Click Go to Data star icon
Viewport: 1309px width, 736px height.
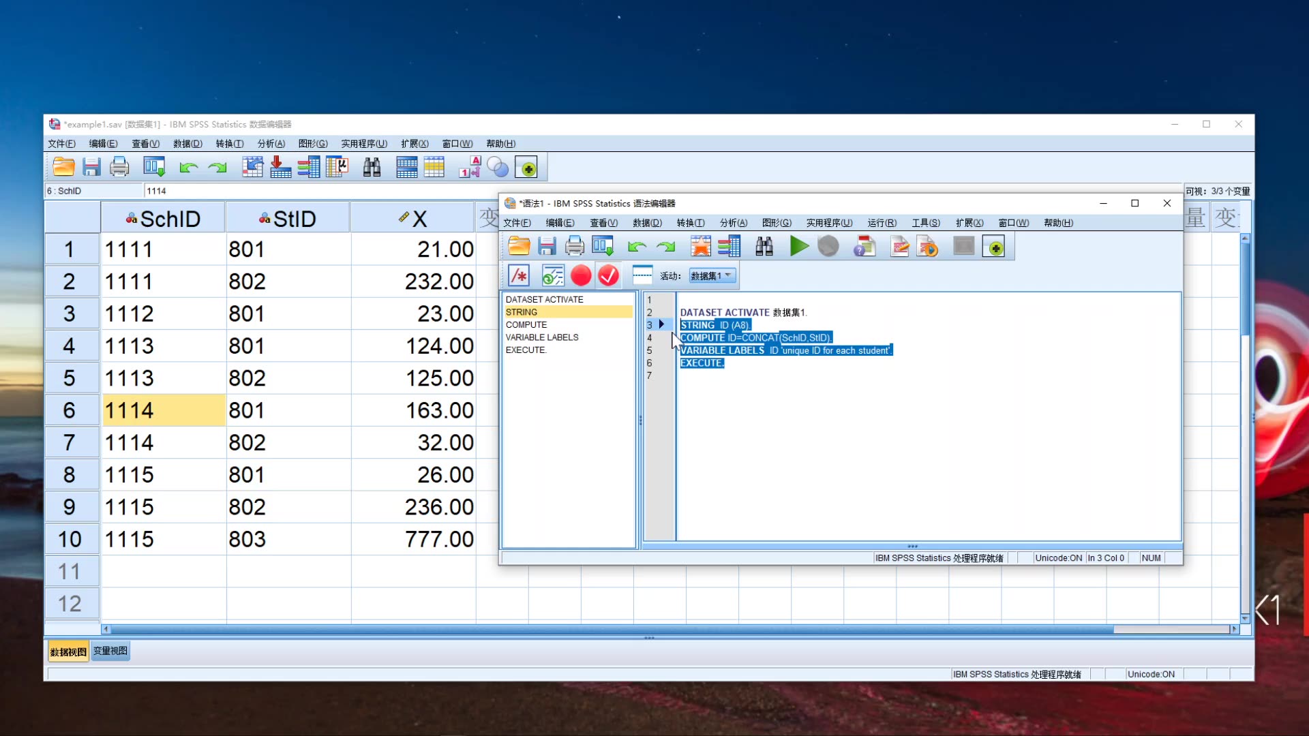tap(700, 246)
